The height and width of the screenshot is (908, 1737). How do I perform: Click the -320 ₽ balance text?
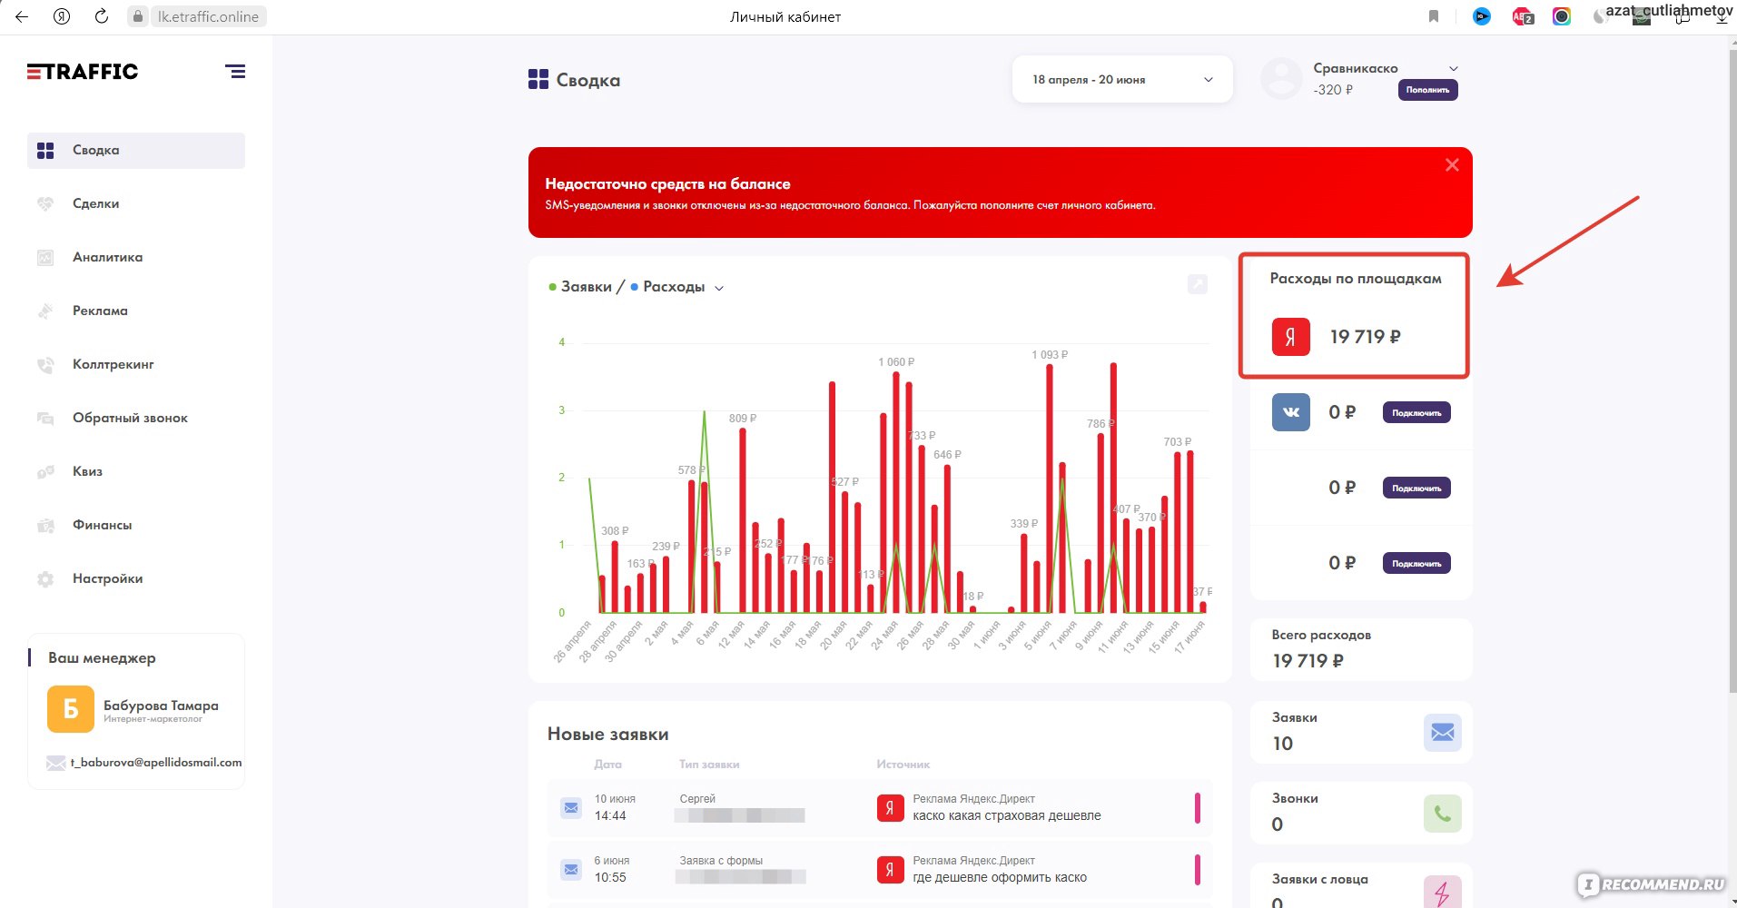[1333, 90]
